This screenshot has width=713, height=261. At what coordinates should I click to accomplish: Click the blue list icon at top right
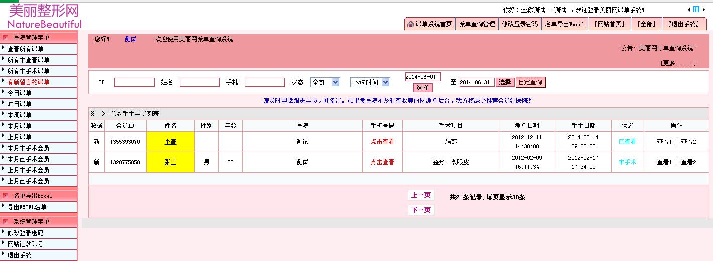pyautogui.click(x=696, y=9)
